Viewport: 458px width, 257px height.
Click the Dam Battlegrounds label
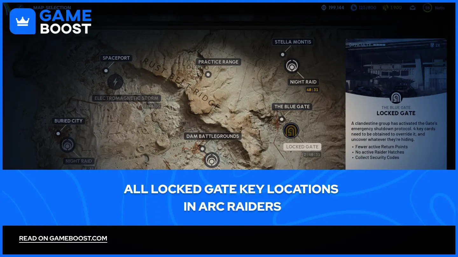(x=212, y=136)
